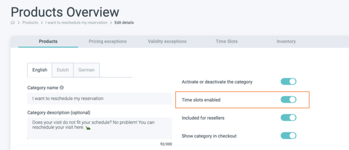Click the Products breadcrumb link
349x150 pixels.
pos(30,23)
